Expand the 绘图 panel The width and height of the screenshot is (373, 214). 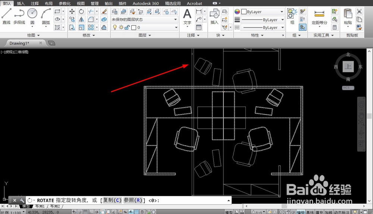[x=33, y=35]
